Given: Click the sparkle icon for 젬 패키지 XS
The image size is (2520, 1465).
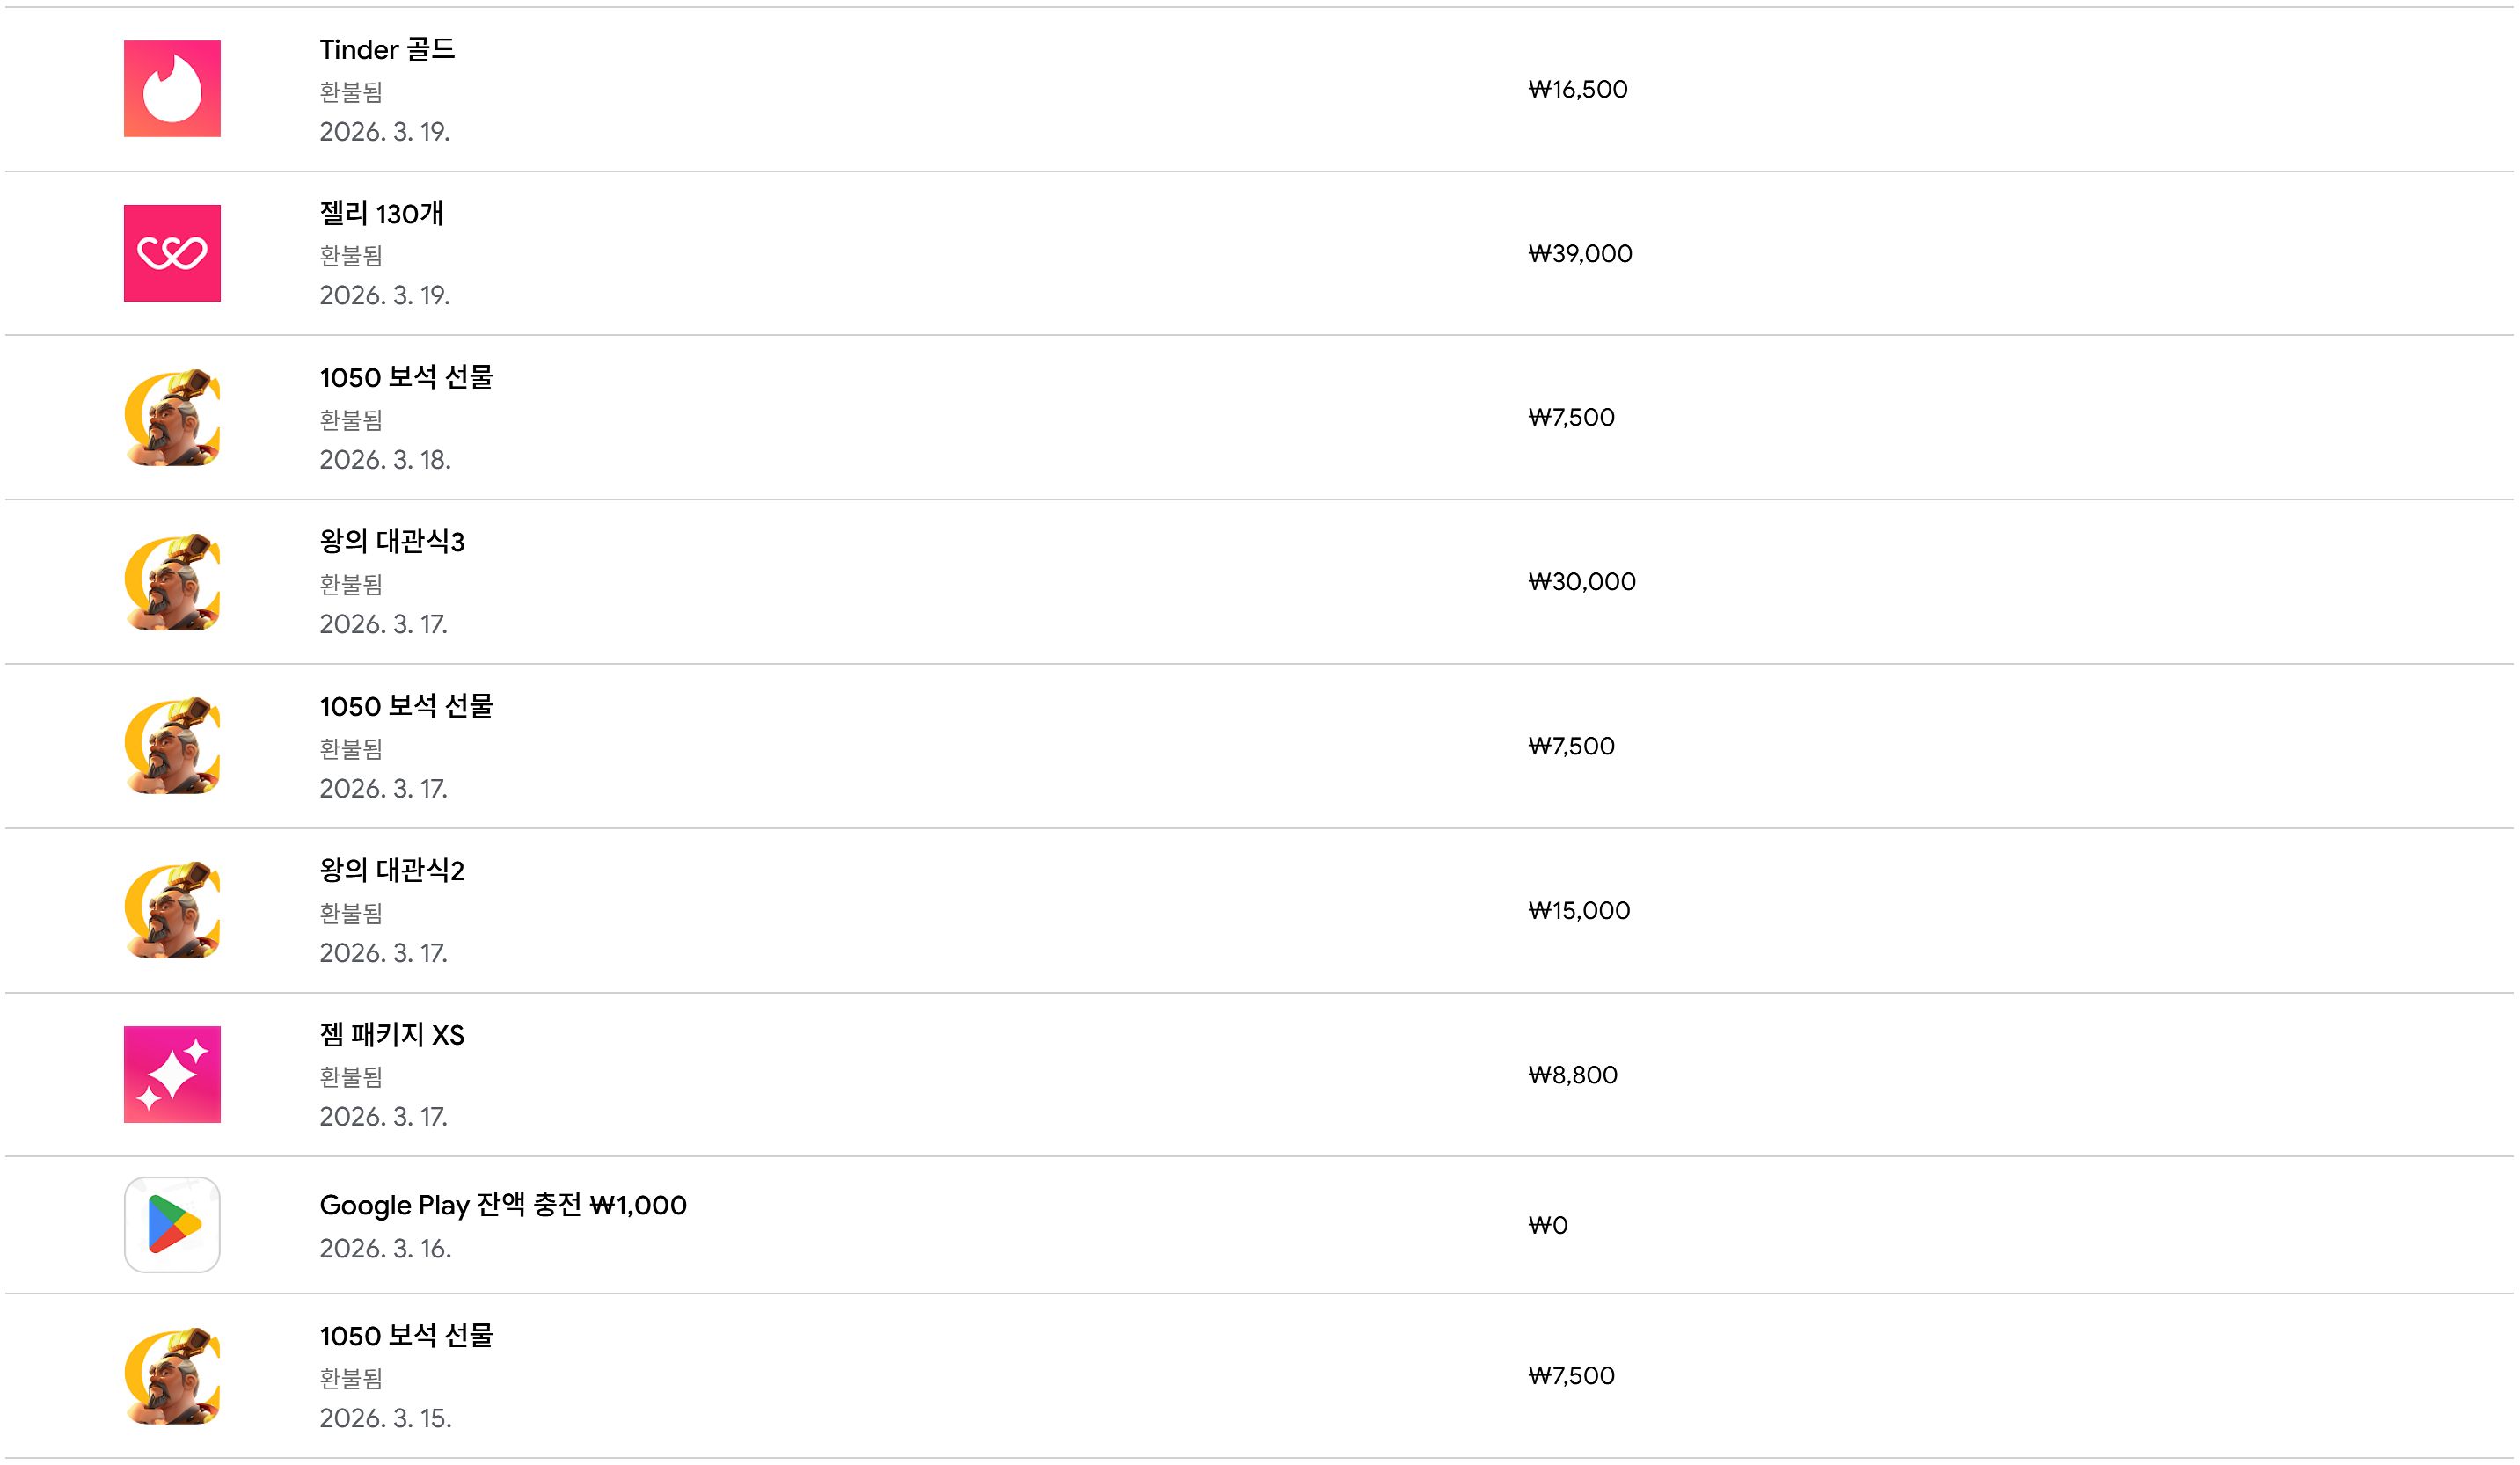Looking at the screenshot, I should pos(172,1074).
